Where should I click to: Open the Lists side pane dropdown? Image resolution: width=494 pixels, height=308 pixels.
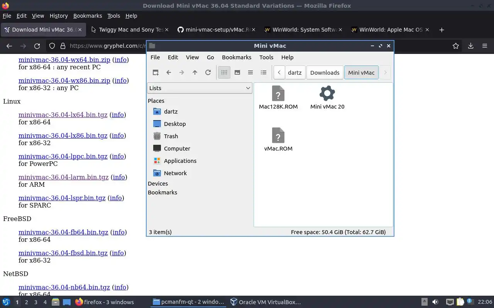(x=200, y=88)
